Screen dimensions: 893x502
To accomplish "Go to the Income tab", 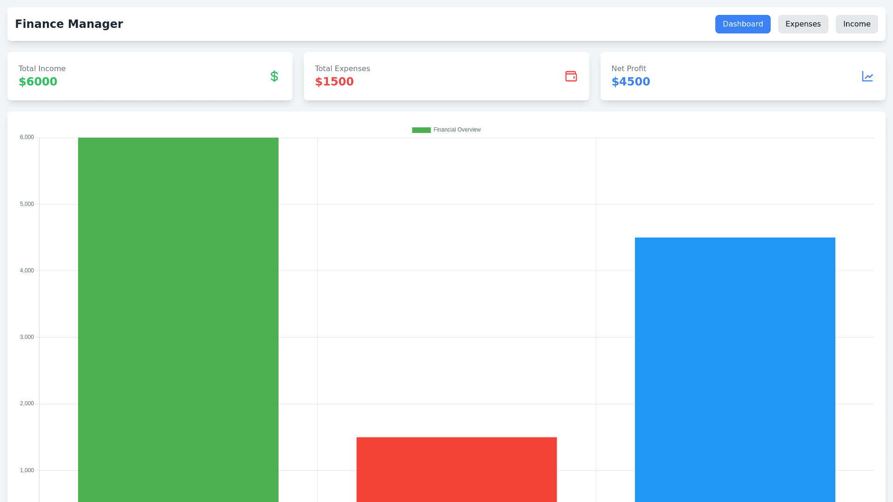I will click(x=856, y=24).
